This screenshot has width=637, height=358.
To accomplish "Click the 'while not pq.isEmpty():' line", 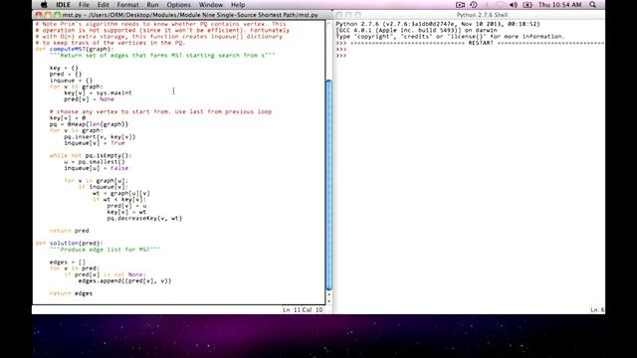I will [91, 155].
